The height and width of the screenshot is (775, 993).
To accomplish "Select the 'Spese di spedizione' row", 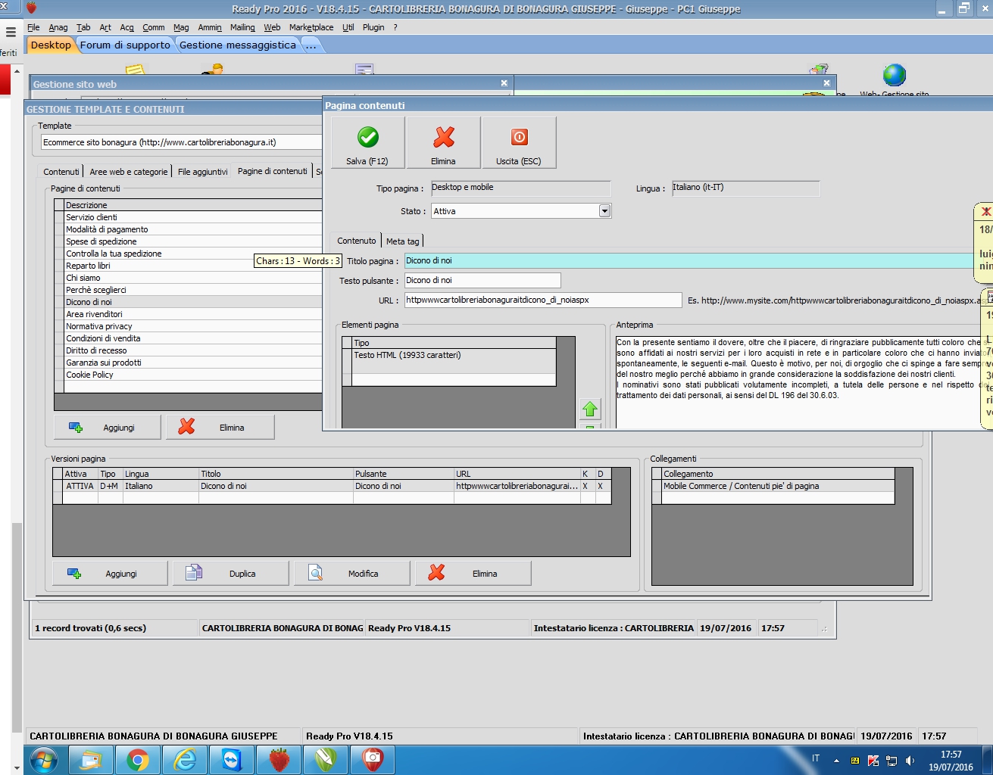I will click(193, 241).
